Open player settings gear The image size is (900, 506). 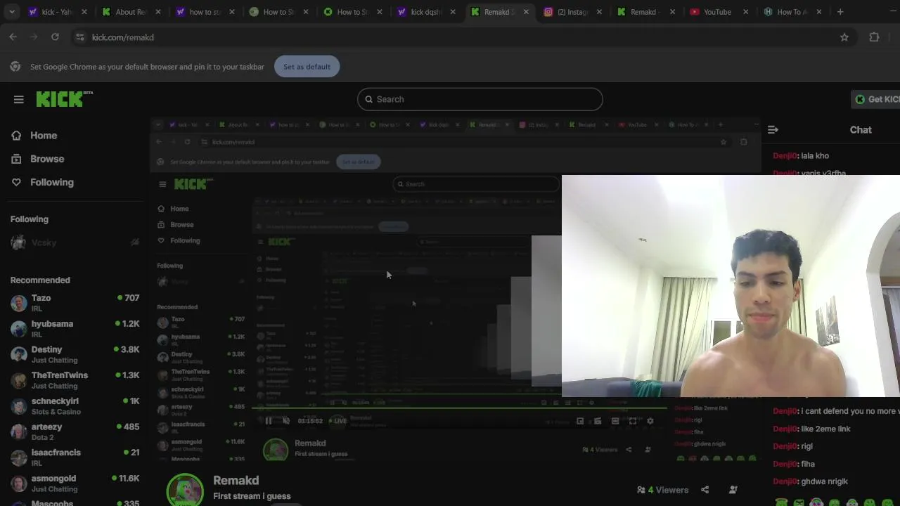[650, 421]
